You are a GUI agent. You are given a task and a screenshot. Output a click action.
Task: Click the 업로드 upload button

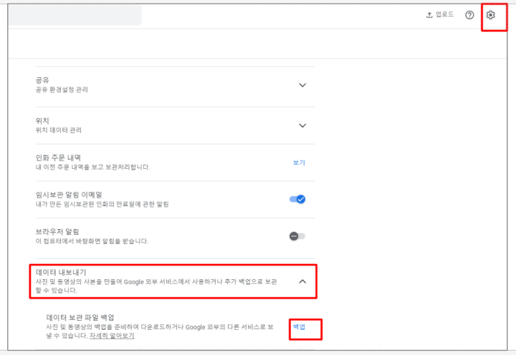coord(440,15)
